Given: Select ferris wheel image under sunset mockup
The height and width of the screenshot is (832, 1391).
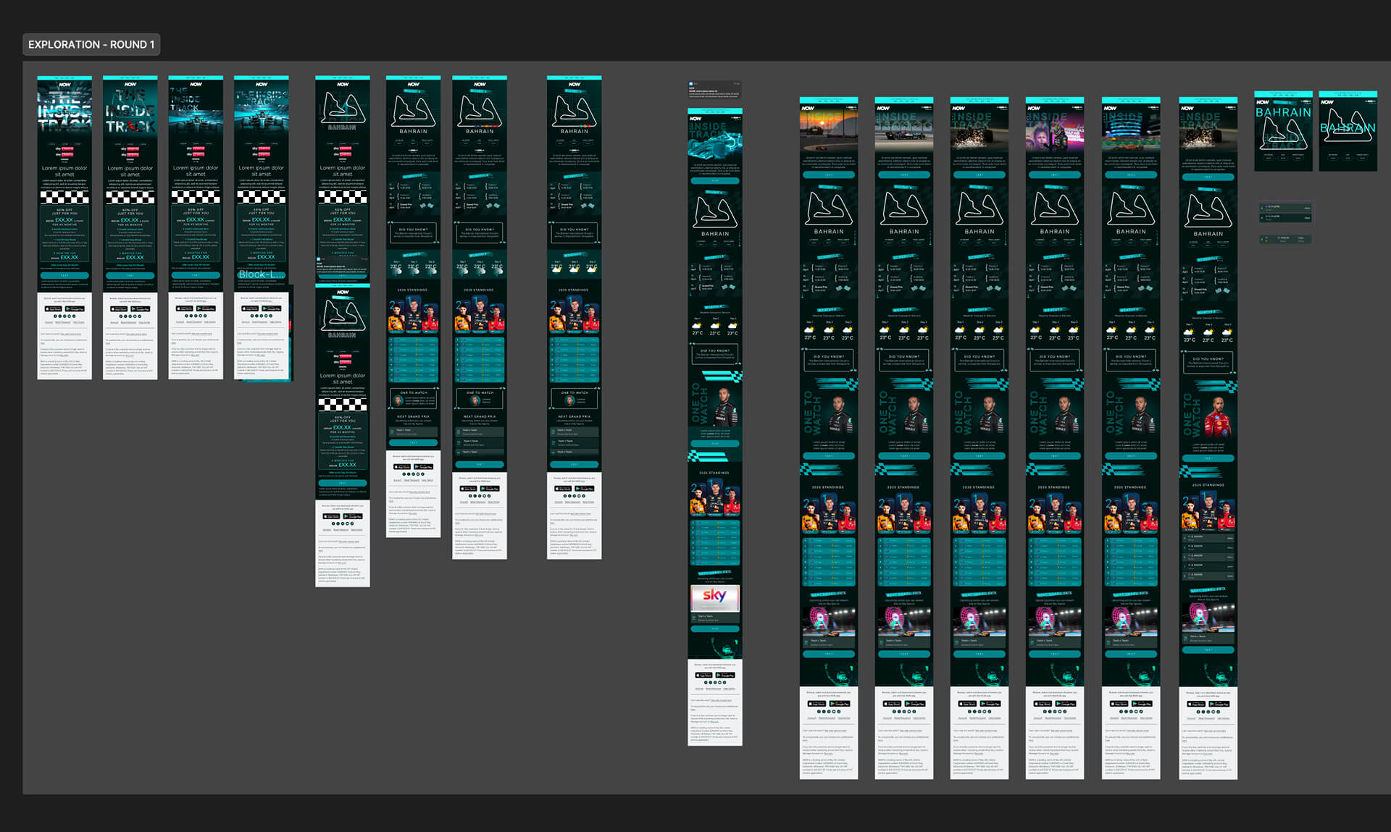Looking at the screenshot, I should [828, 621].
